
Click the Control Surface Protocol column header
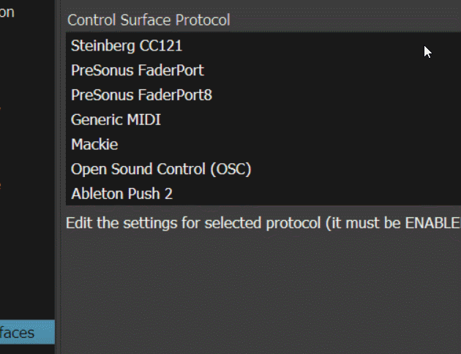[x=149, y=20]
